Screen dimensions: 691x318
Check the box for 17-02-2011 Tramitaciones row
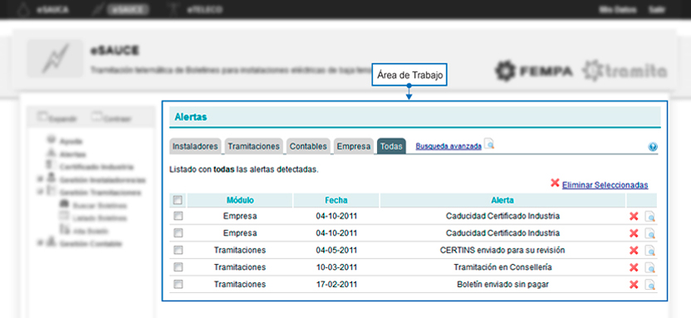[x=178, y=285]
